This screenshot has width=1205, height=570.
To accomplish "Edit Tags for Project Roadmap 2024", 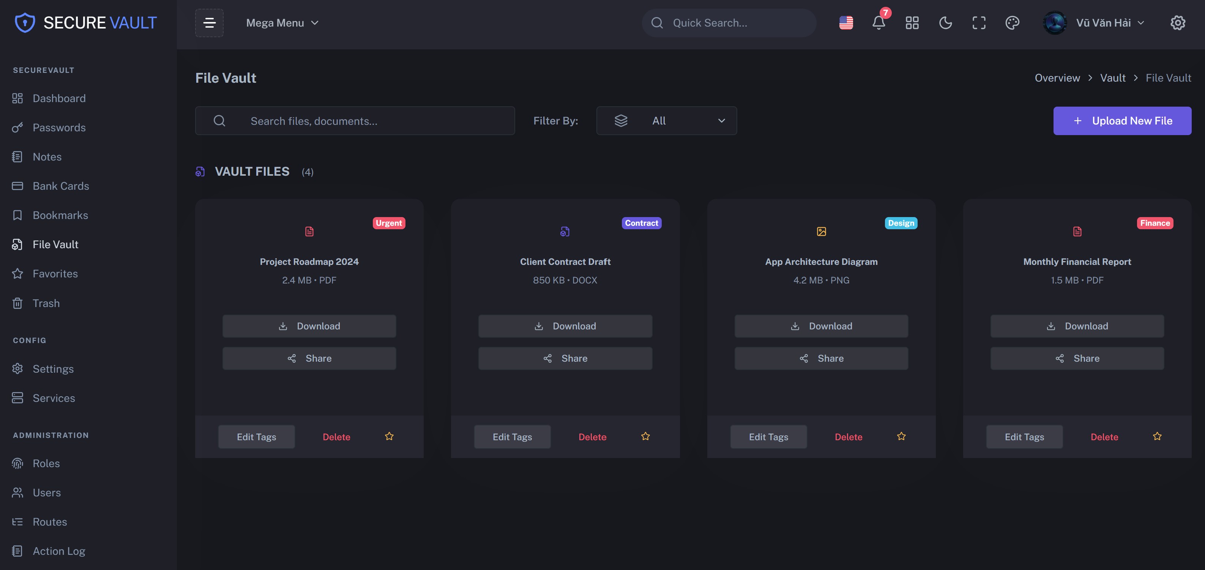I will 256,437.
